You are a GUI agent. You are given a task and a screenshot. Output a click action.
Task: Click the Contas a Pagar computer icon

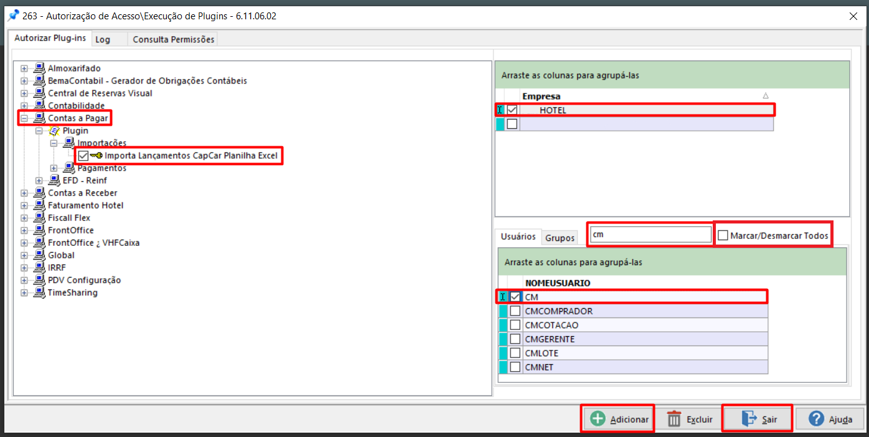point(40,118)
